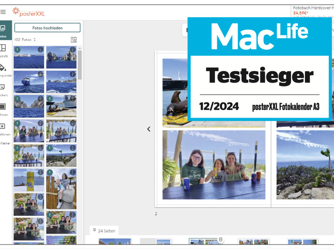Click Fotos hochladen button
334x250 pixels.
tap(47, 28)
